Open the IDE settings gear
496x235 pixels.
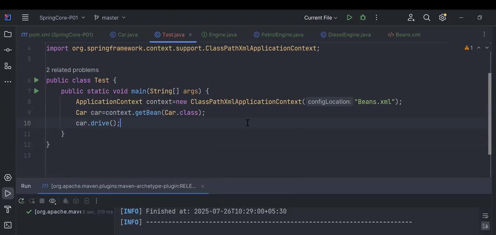coord(443,17)
